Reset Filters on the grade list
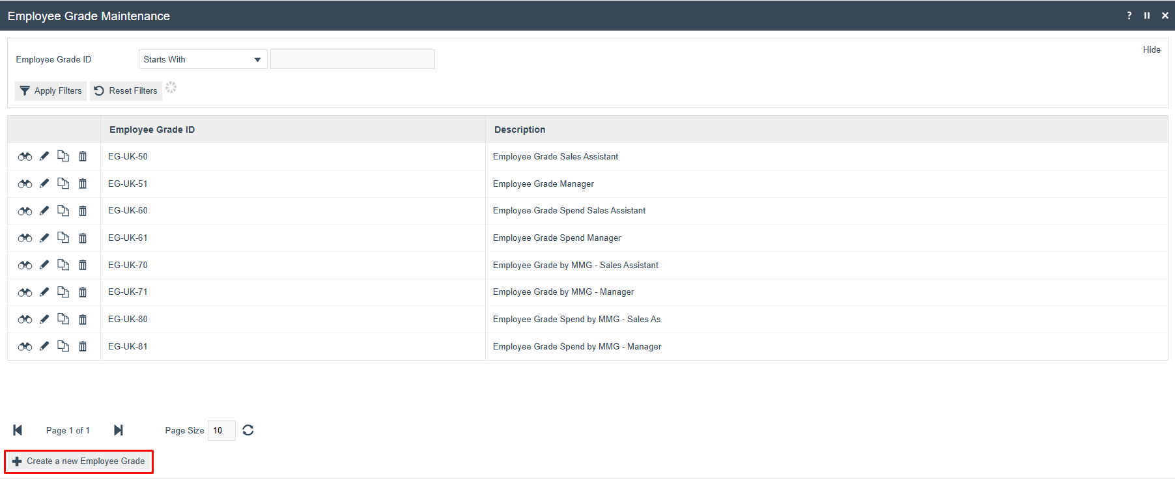Screen dimensions: 1175x479 click(126, 90)
